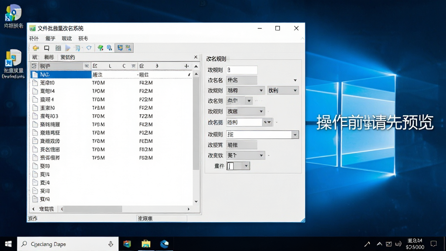This screenshot has height=251, width=446.
Task: Open the rightmost menu in the menu bar
Action: 83,38
